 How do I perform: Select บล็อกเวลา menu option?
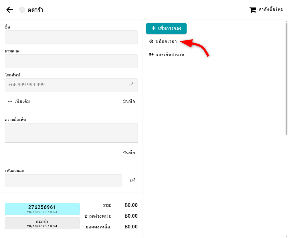pos(166,42)
